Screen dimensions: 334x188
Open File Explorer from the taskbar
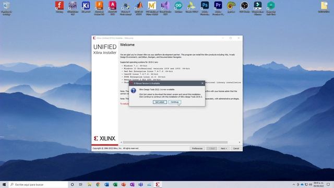(89, 184)
